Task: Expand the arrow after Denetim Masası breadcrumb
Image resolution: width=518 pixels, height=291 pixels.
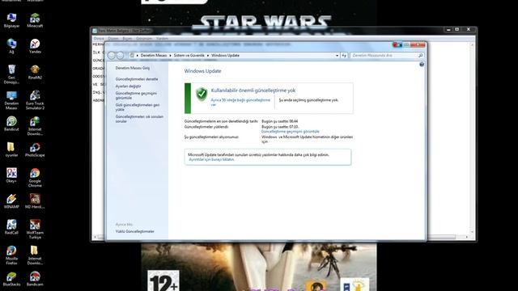Action: pyautogui.click(x=171, y=56)
